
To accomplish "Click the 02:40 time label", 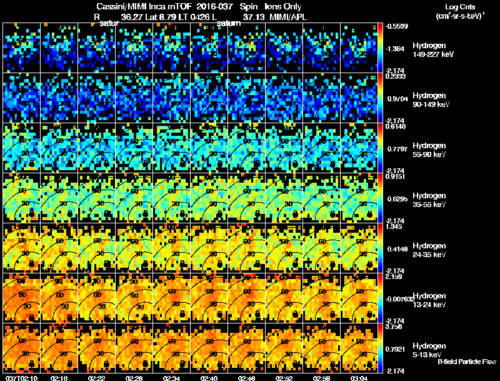I will pos(209,378).
